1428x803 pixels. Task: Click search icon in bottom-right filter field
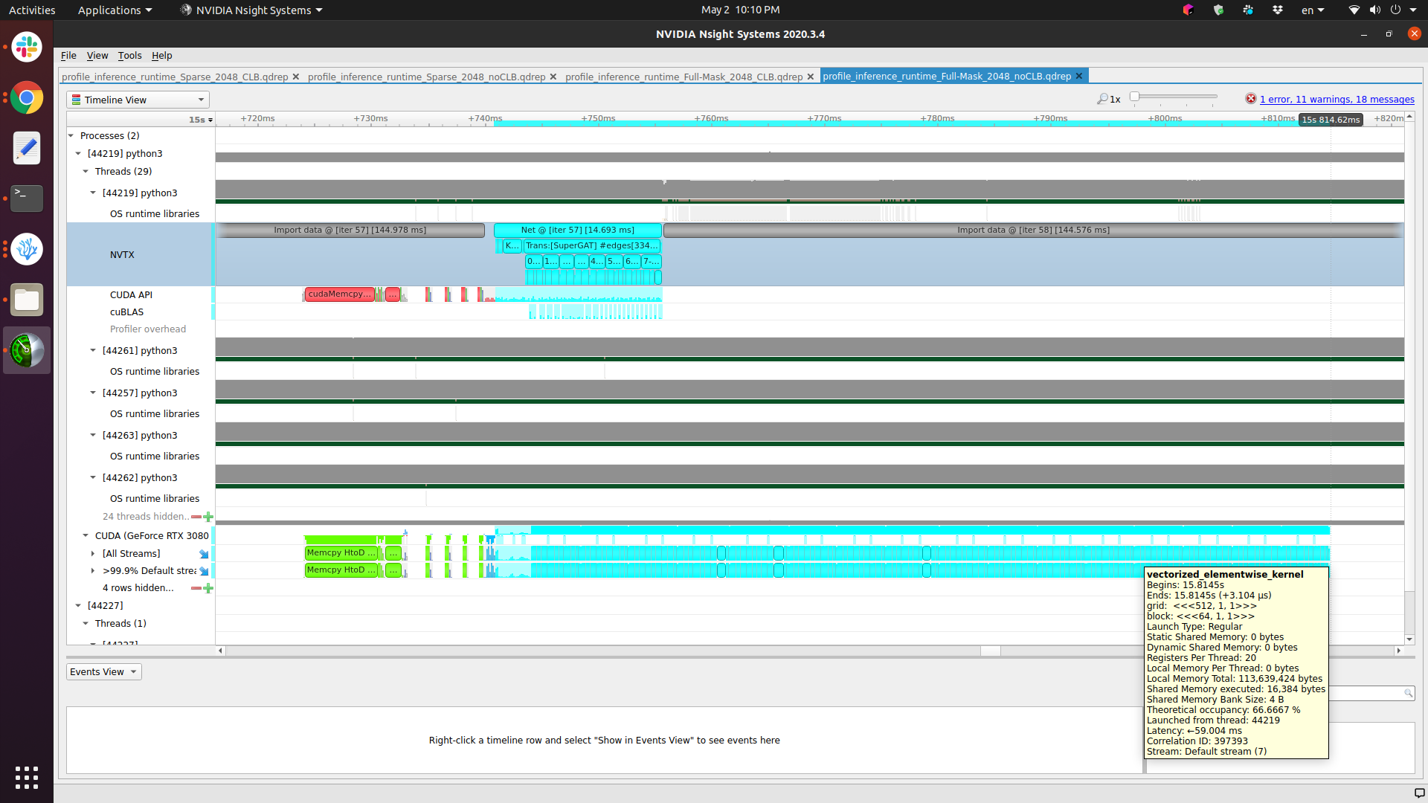(x=1408, y=693)
